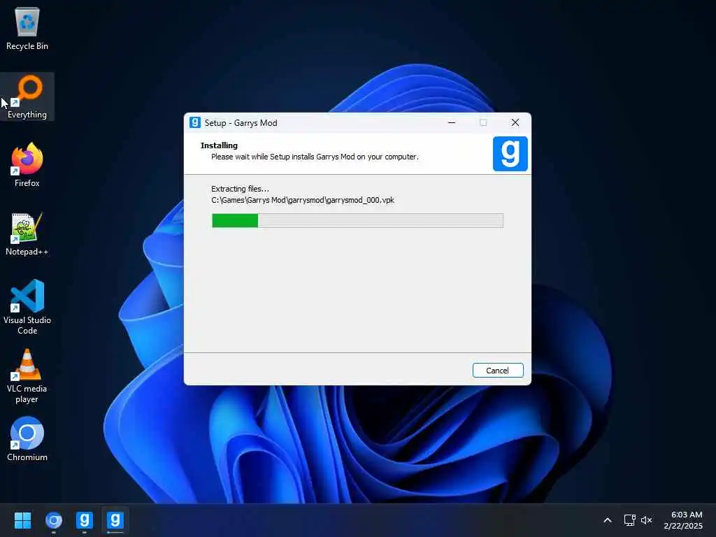Select the Firefox desktop shortcut
Viewport: 716px width, 537px height.
(x=27, y=165)
